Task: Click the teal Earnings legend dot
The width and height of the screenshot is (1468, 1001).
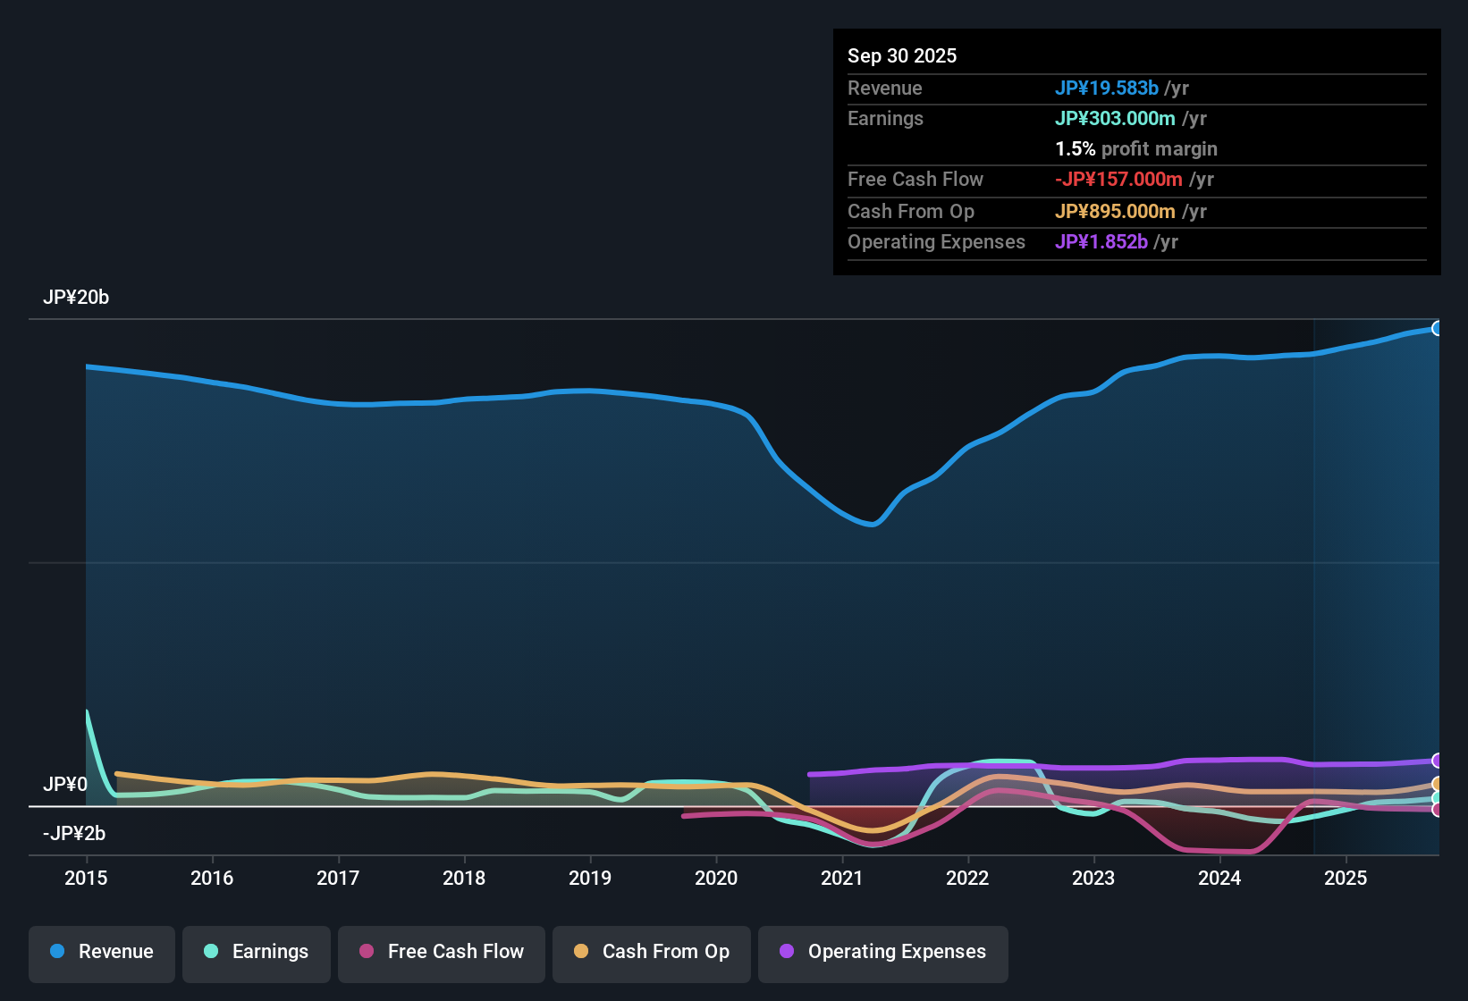Action: (212, 952)
